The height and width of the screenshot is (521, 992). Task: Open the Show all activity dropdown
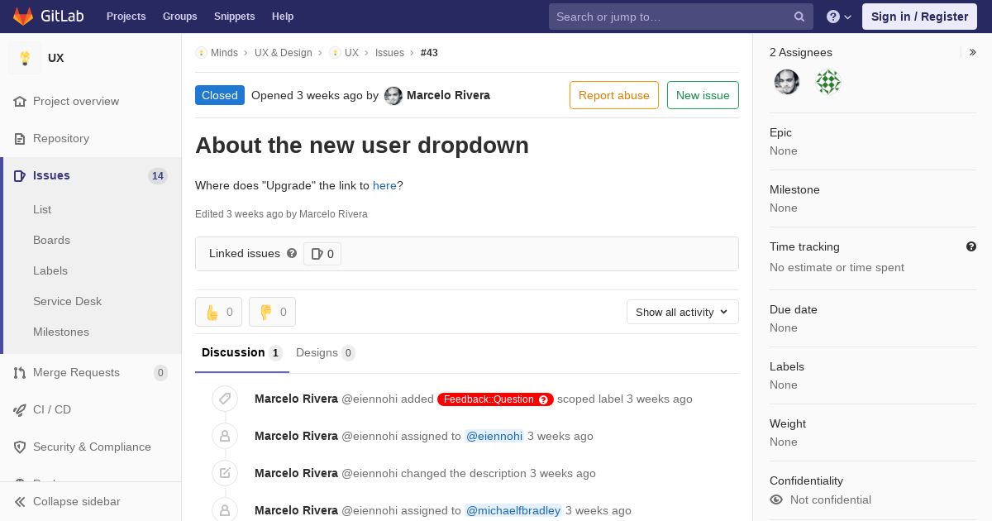(682, 312)
